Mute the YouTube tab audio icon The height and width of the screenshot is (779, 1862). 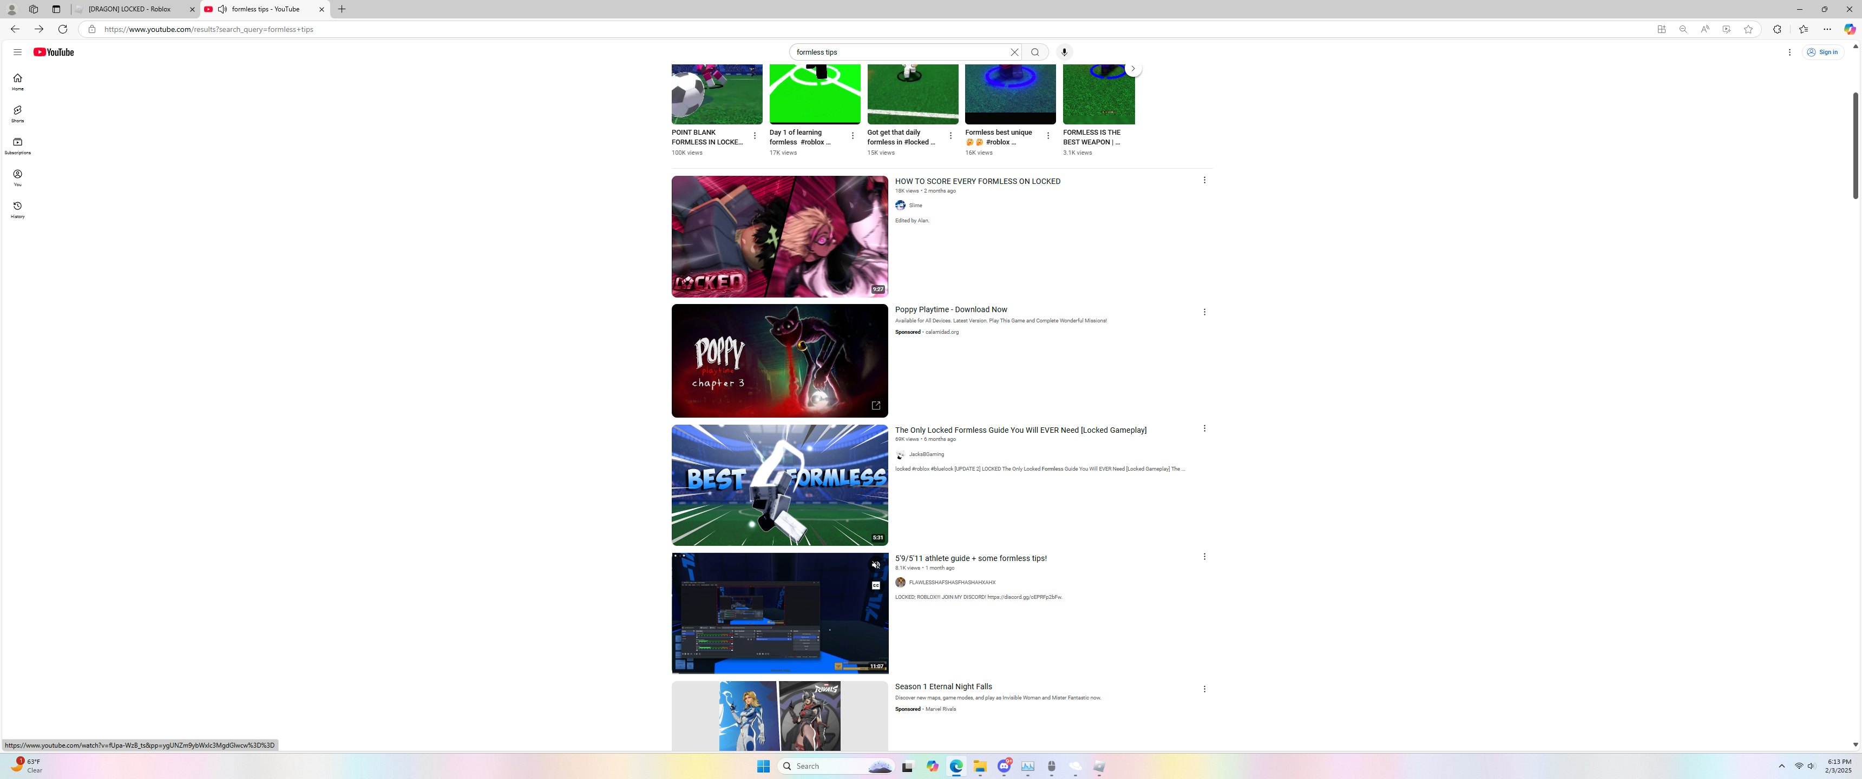(222, 9)
